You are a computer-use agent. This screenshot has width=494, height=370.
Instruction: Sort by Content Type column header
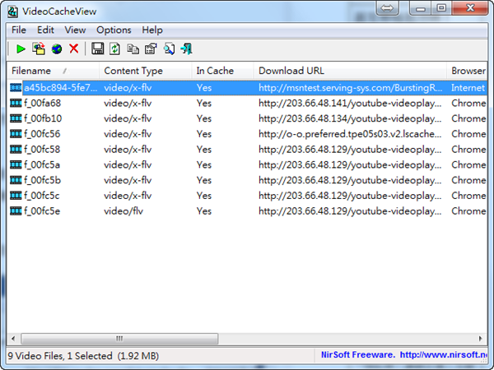coord(145,71)
